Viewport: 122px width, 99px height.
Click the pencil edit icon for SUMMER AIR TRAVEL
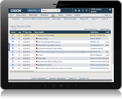(35, 65)
